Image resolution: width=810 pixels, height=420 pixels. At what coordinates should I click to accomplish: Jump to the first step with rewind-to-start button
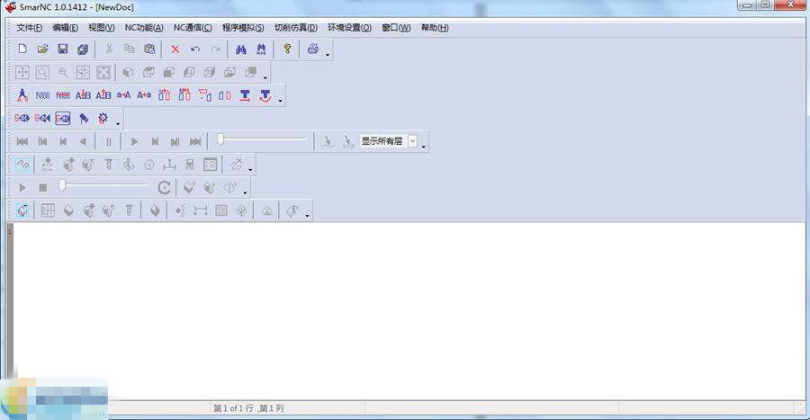[x=22, y=141]
